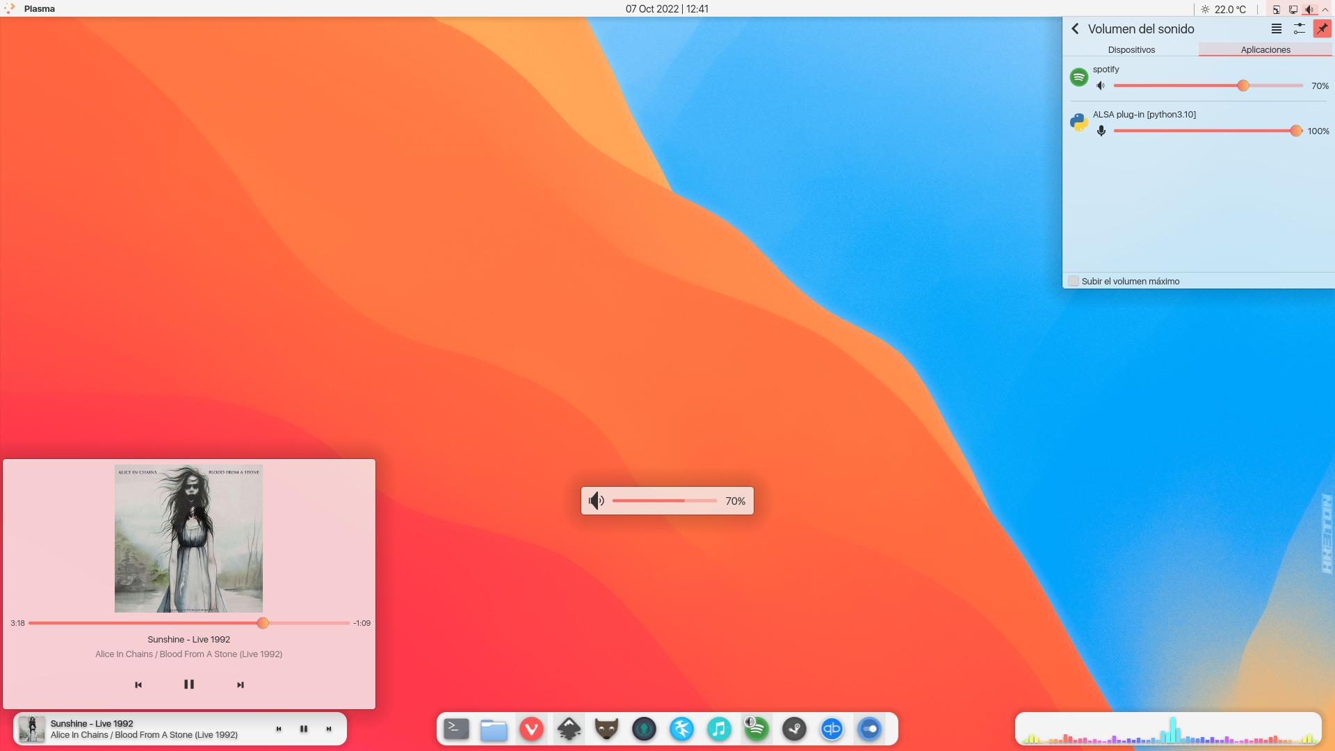Adjust the Spotify 70% volume slider
The width and height of the screenshot is (1335, 751).
tap(1243, 86)
